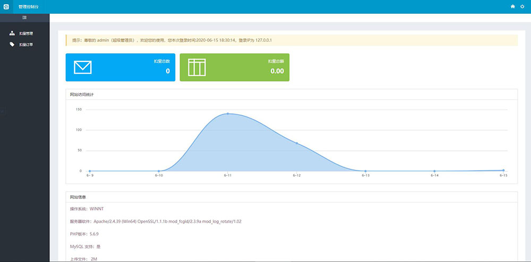Collapse the sidebar with the toggle bar
This screenshot has width=531, height=262.
[x=25, y=17]
